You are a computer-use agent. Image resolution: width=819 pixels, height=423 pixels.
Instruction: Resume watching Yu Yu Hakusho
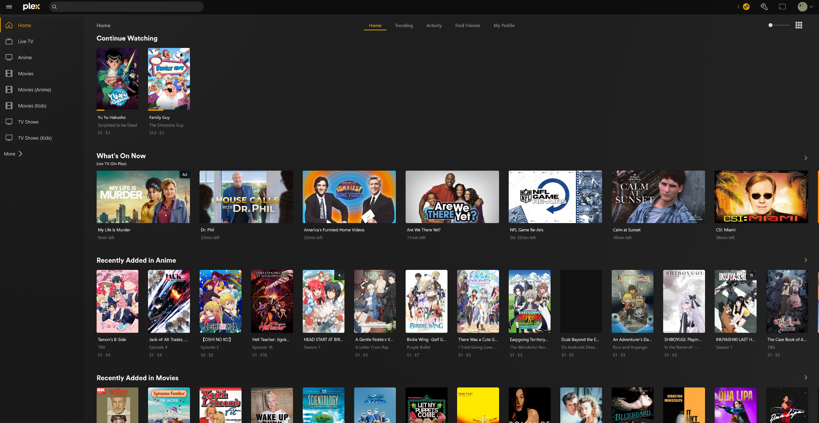click(117, 79)
